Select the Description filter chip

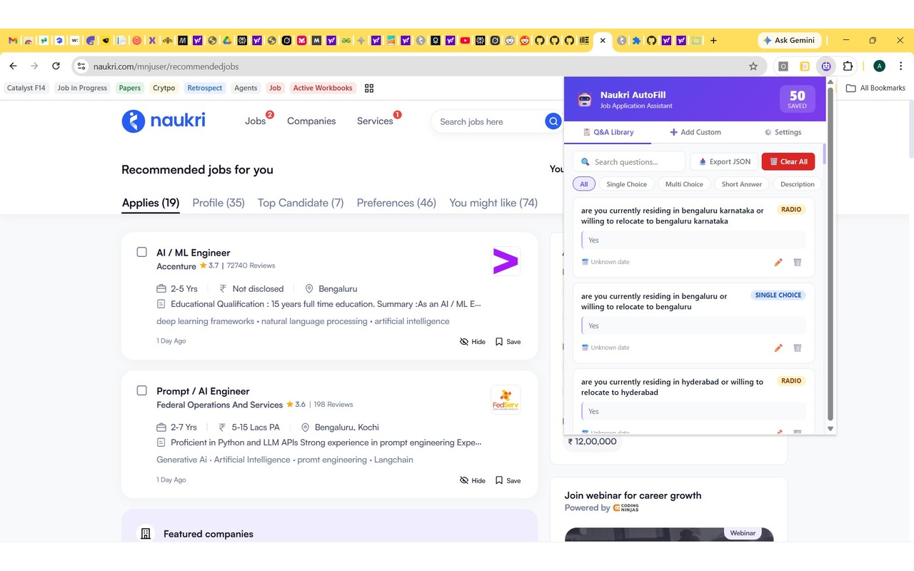(x=798, y=184)
